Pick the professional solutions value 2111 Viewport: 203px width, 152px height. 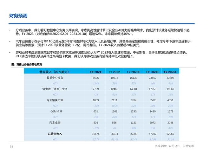coord(114,100)
